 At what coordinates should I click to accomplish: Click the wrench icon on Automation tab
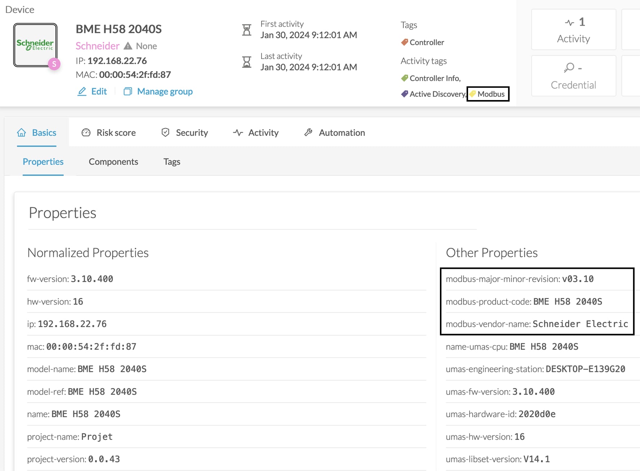[x=308, y=133]
